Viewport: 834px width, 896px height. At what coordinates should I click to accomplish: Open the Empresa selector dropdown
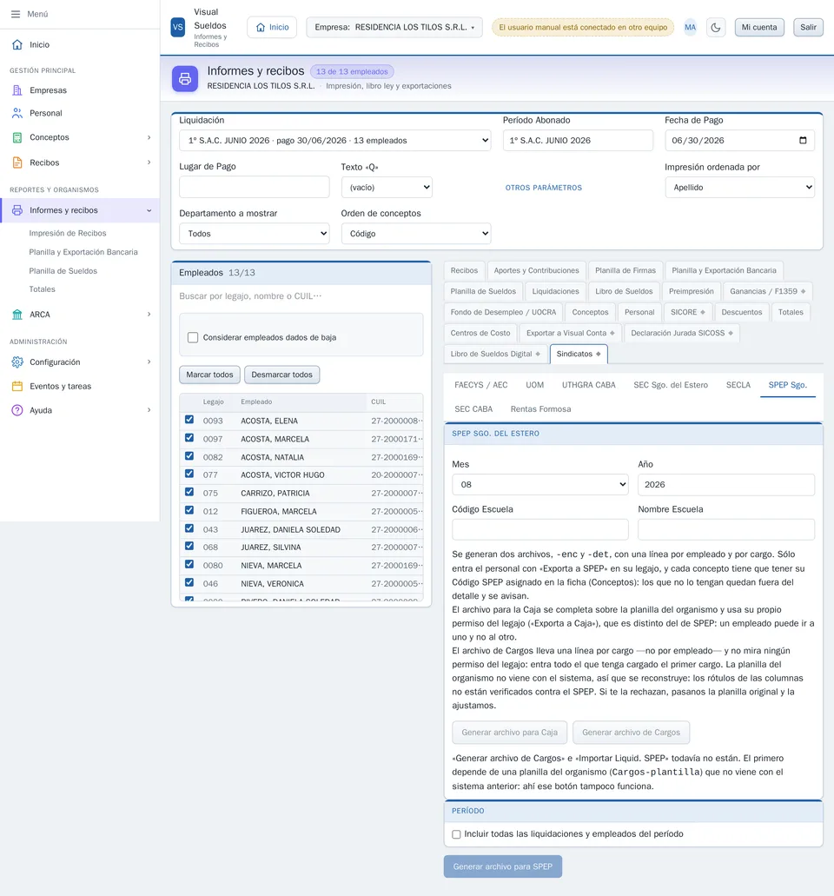tap(394, 28)
